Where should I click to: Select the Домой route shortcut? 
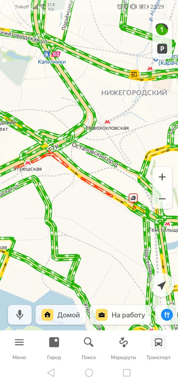point(61,315)
